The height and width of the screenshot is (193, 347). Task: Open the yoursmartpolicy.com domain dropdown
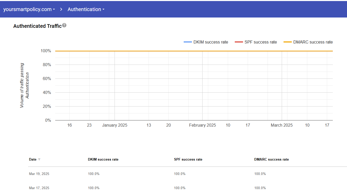(x=29, y=9)
